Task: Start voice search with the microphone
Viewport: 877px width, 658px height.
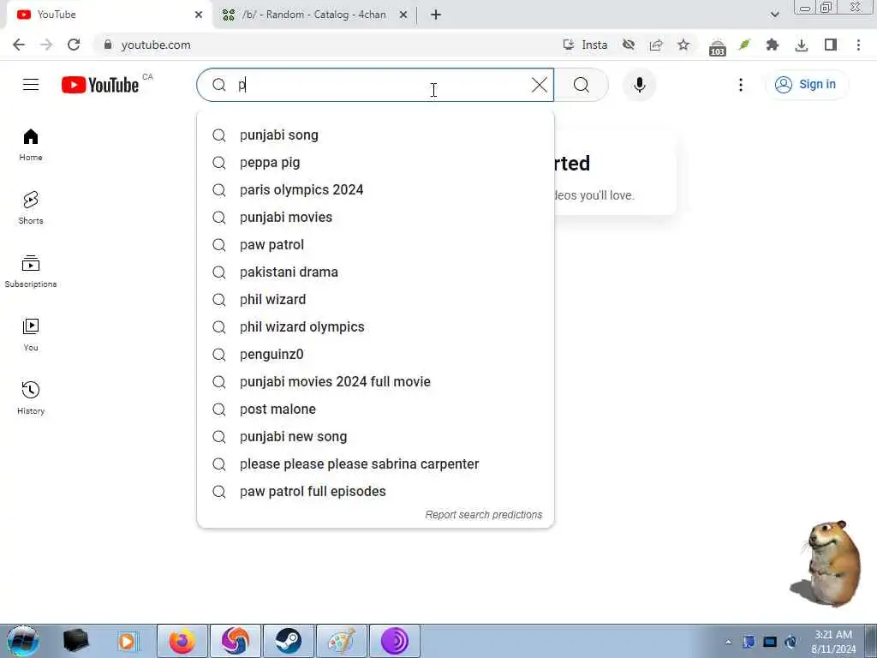Action: click(639, 85)
